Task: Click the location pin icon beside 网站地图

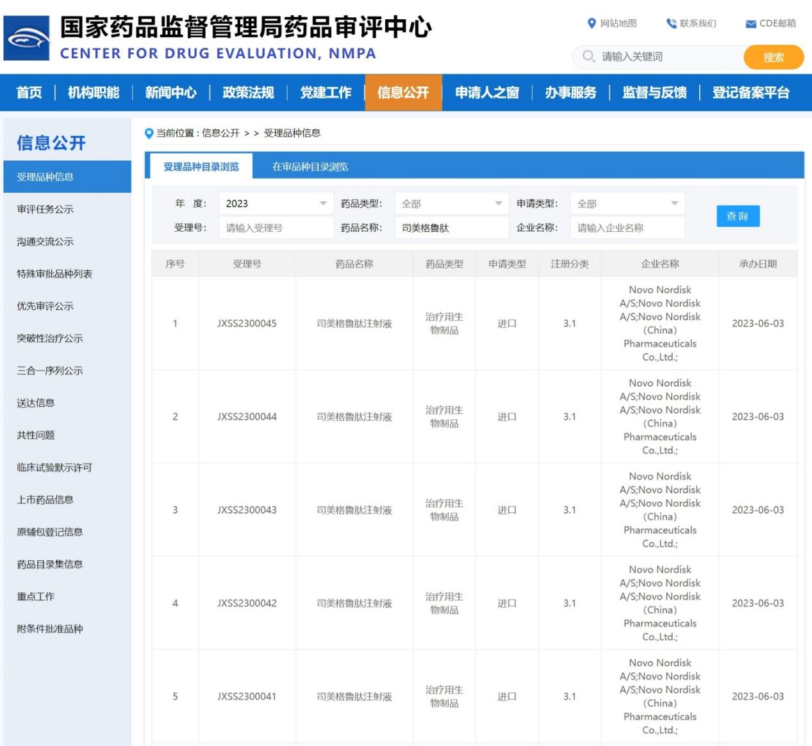Action: [591, 24]
